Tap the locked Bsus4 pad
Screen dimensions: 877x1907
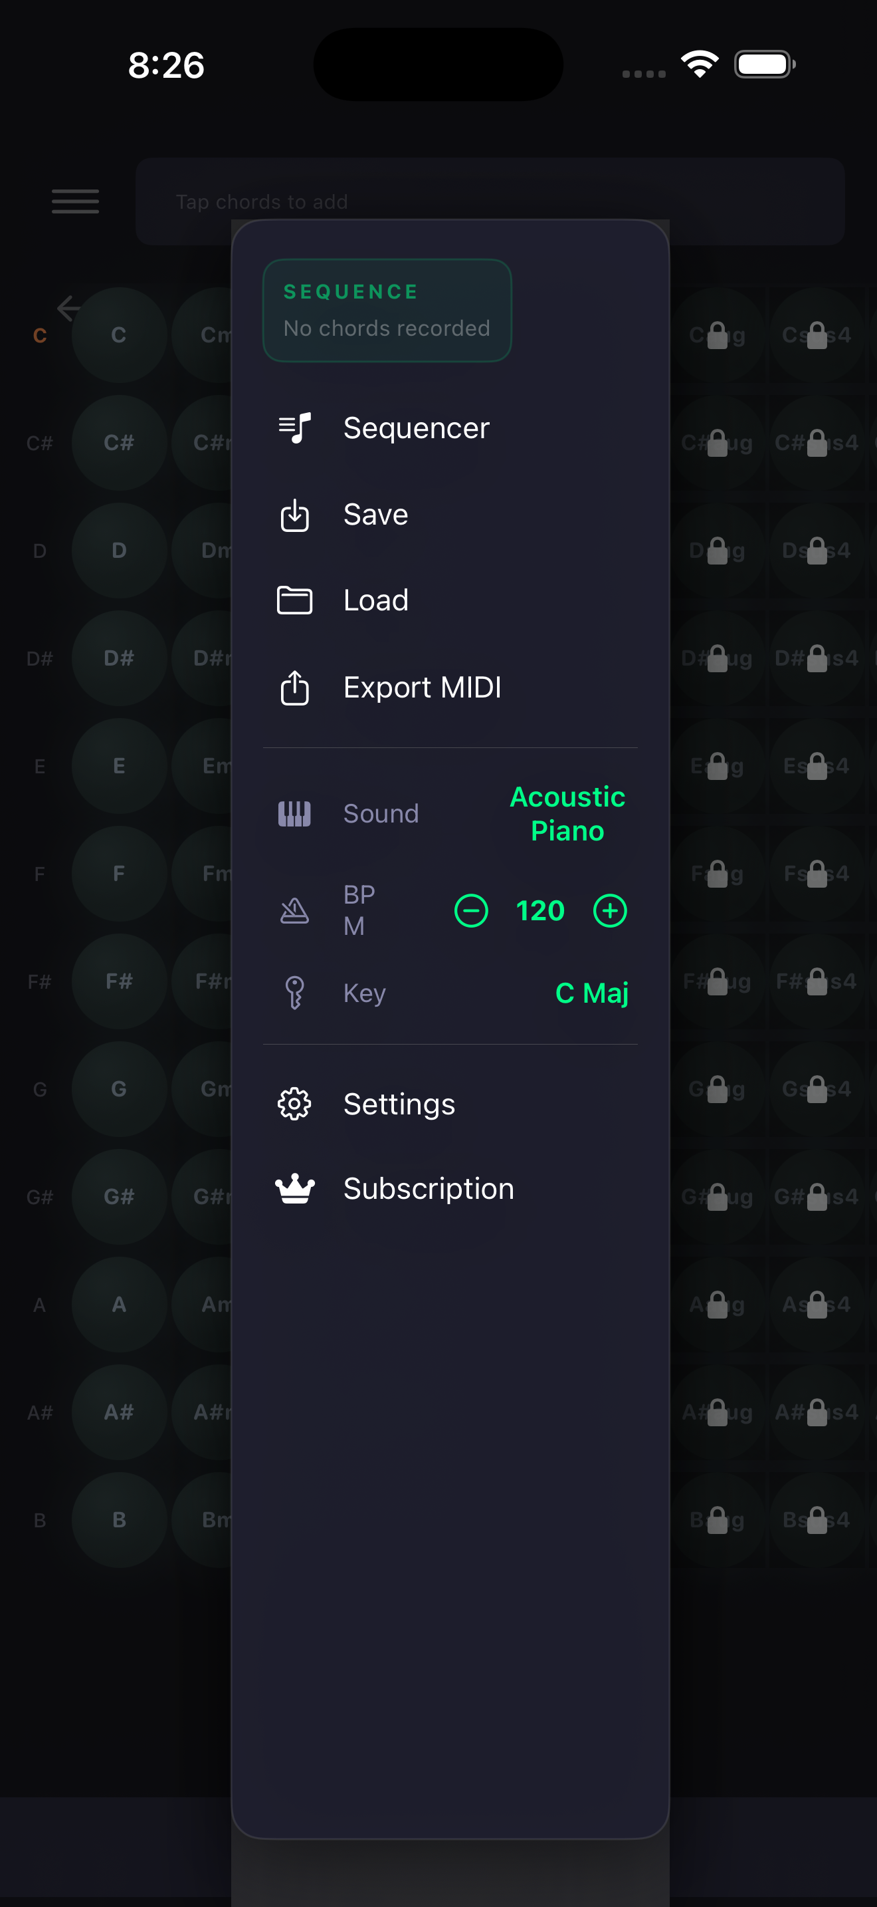coord(818,1519)
